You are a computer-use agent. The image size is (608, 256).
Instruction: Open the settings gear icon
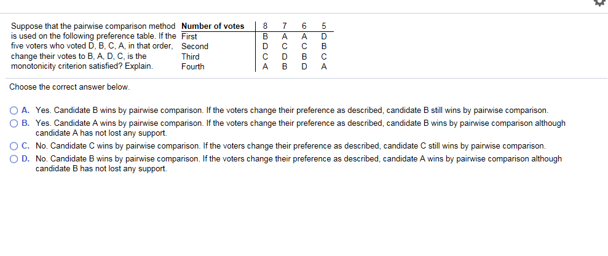tap(601, 3)
